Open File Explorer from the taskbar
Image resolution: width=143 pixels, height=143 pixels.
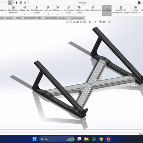pyautogui.click(x=87, y=139)
